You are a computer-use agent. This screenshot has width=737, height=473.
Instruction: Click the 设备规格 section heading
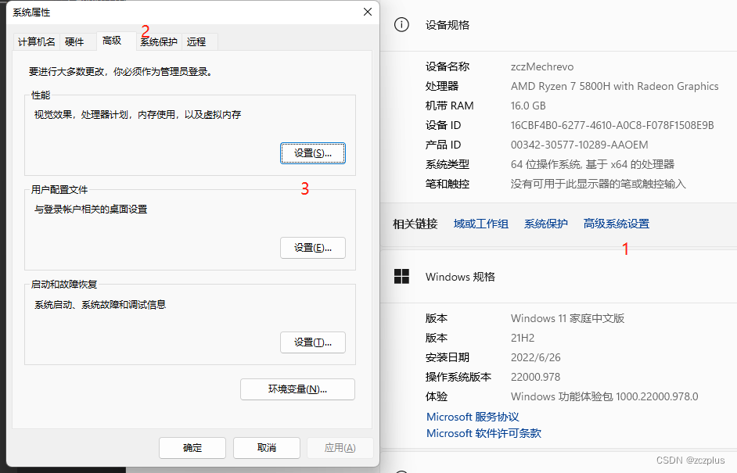point(447,25)
